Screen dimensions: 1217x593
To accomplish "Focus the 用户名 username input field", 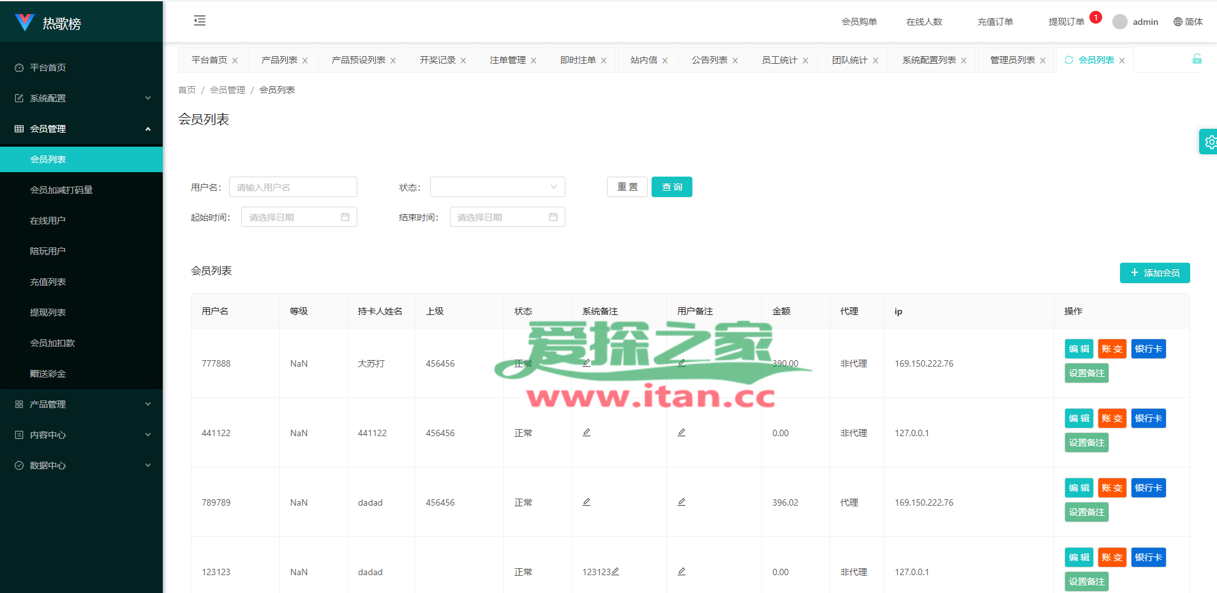I will [x=293, y=187].
